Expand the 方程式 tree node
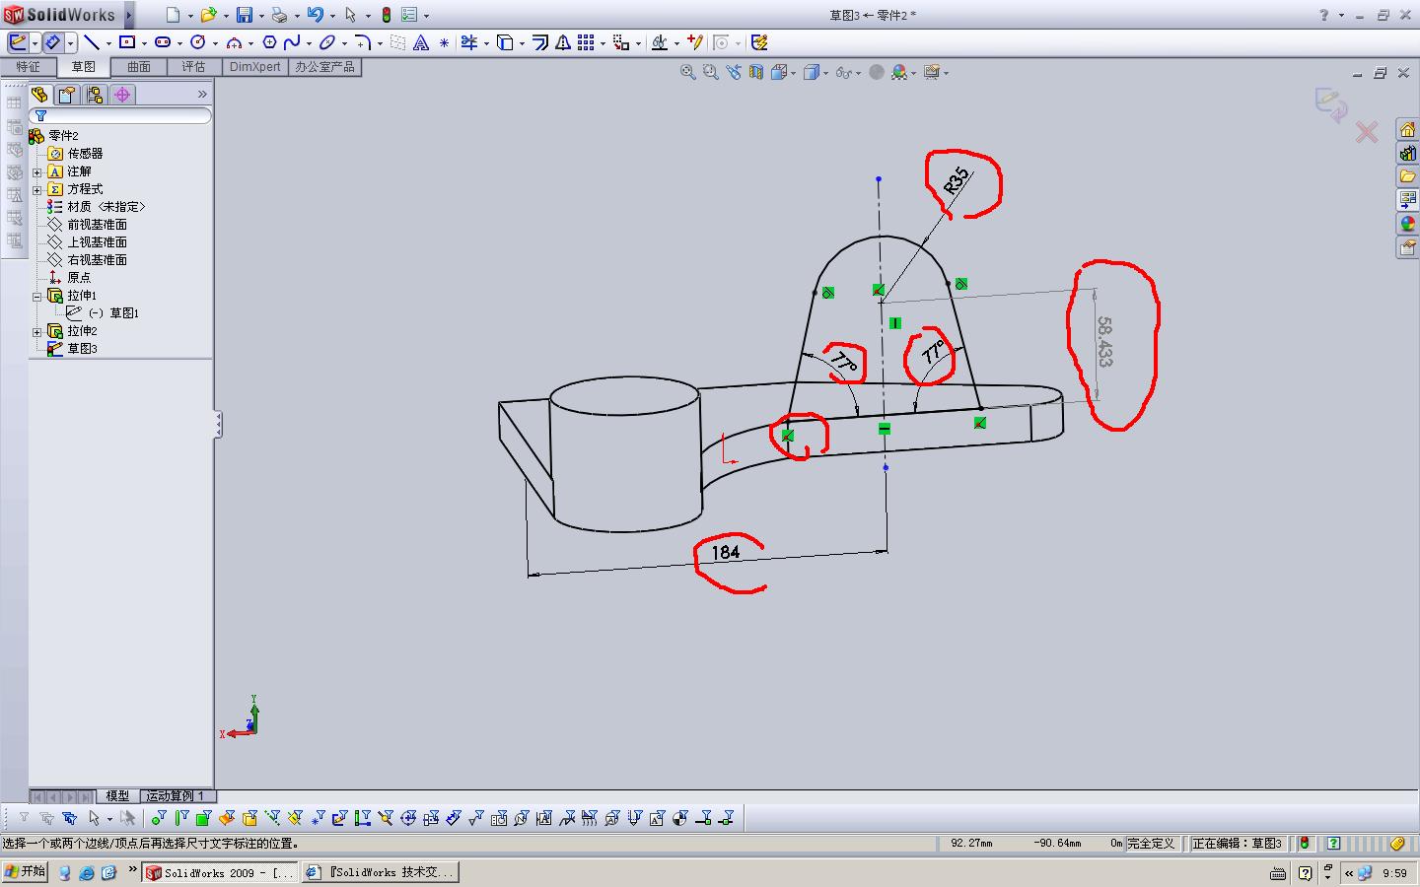The height and width of the screenshot is (887, 1420). (x=37, y=189)
